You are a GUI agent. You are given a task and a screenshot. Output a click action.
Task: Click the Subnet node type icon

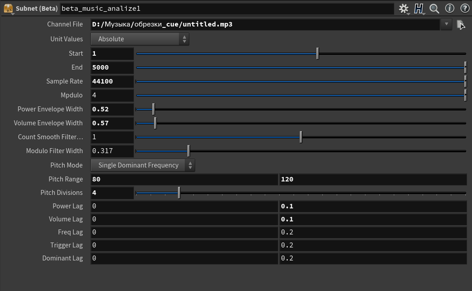click(8, 9)
